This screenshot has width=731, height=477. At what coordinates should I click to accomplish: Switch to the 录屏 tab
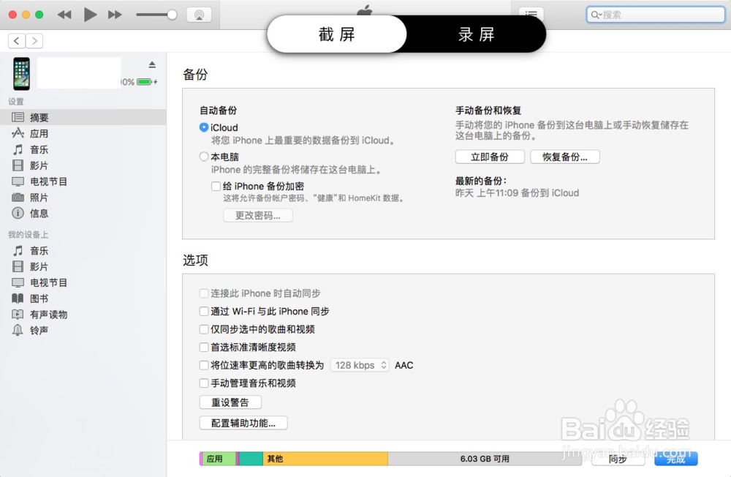[x=476, y=34]
